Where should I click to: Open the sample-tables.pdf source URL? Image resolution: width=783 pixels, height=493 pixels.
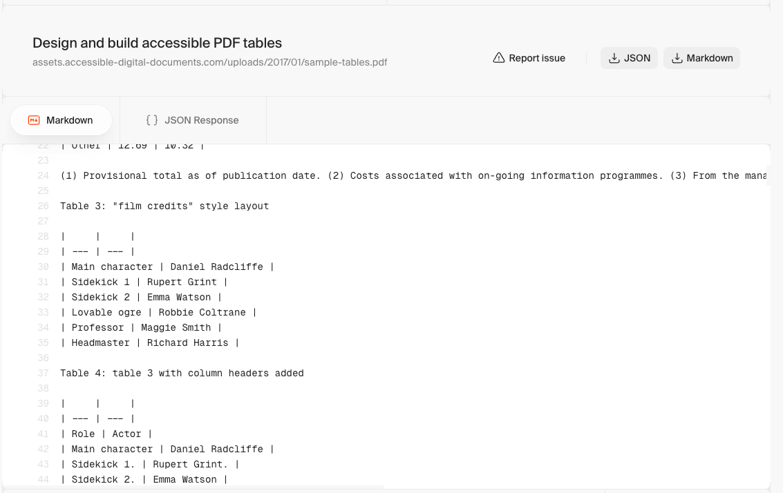(x=209, y=62)
